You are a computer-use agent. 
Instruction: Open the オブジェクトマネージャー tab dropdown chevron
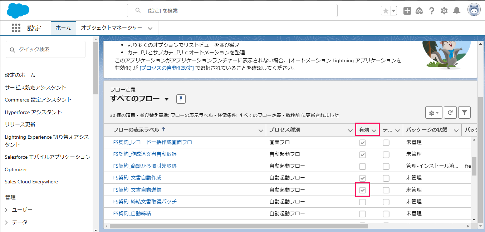(150, 28)
